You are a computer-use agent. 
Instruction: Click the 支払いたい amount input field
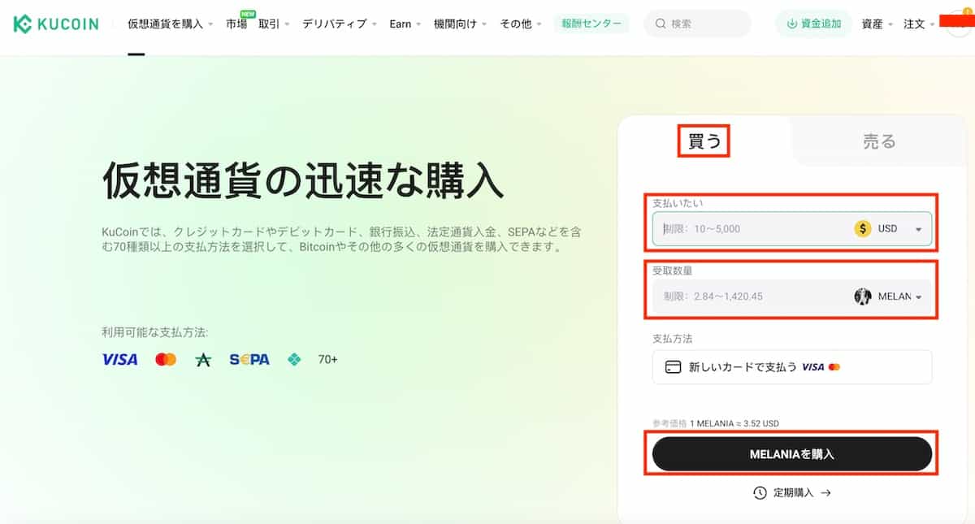pyautogui.click(x=792, y=228)
